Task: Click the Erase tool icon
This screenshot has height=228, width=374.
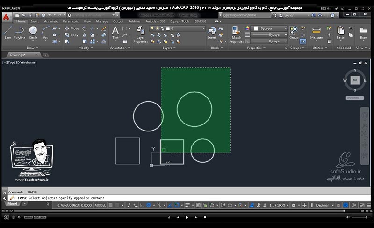Action: pyautogui.click(x=104, y=28)
